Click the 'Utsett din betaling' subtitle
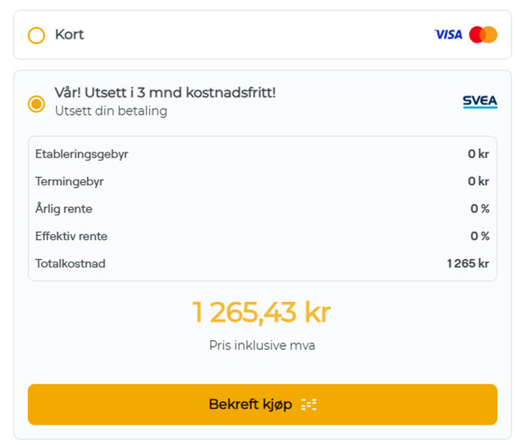 111,111
